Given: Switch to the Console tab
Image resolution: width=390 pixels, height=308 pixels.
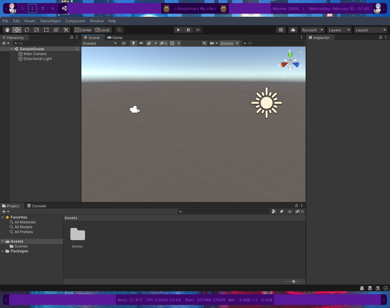Looking at the screenshot, I should point(37,206).
